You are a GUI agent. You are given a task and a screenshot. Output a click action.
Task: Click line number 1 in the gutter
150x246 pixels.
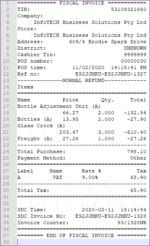(x=8, y=3)
